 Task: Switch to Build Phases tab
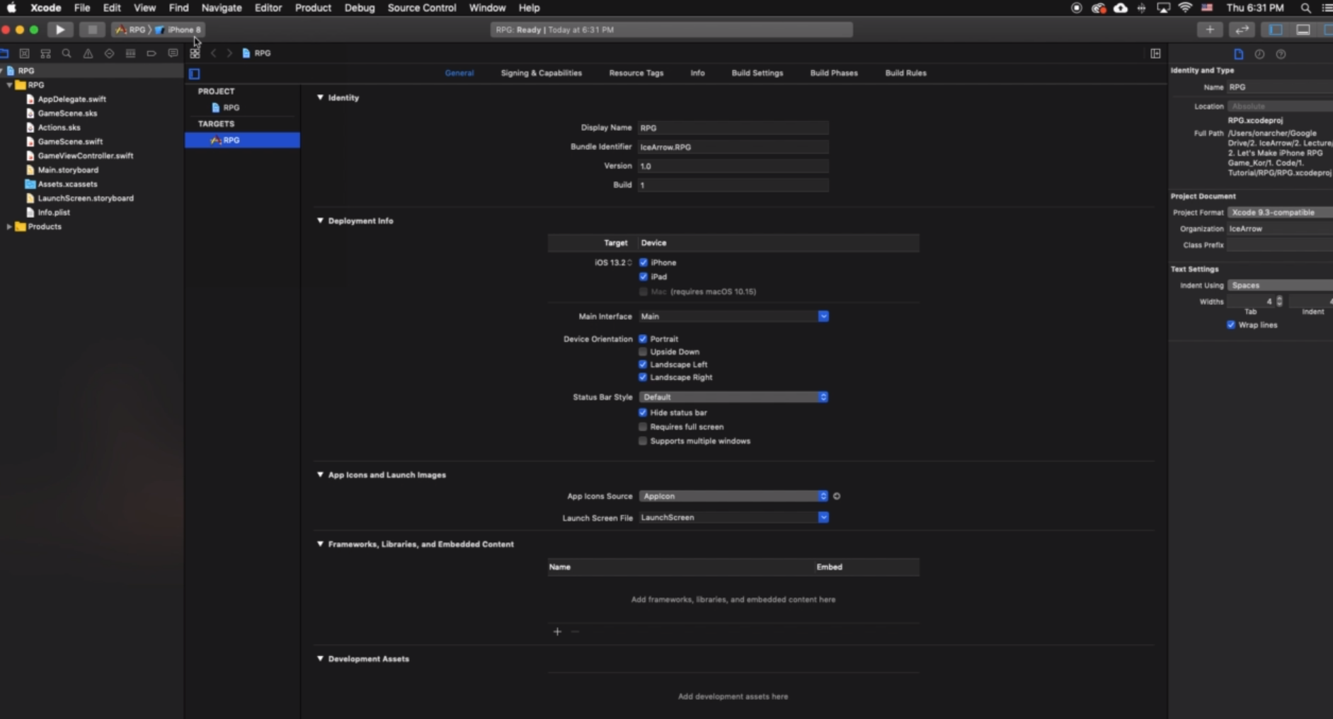(x=833, y=73)
